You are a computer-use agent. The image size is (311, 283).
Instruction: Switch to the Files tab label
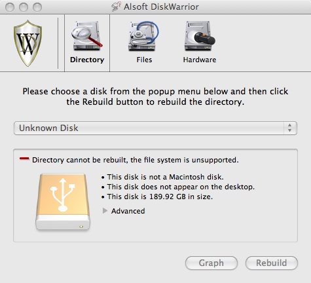pos(144,60)
